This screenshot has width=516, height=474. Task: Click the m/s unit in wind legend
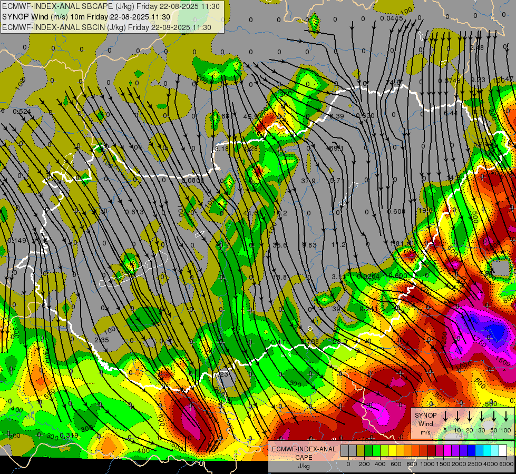(425, 432)
